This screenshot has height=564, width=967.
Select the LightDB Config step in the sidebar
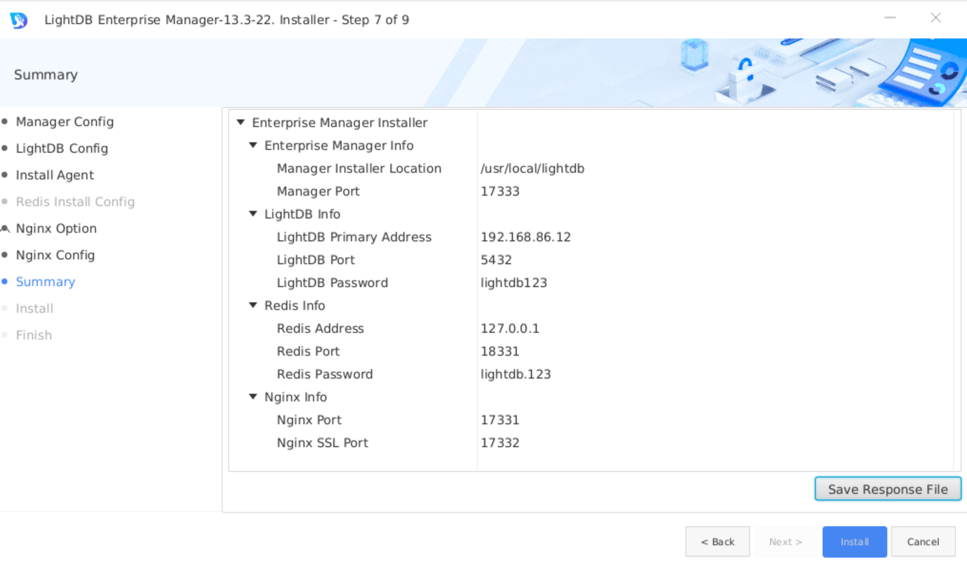pyautogui.click(x=62, y=148)
